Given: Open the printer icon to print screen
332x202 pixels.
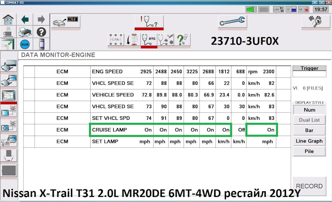Looking at the screenshot, I should (25, 32).
